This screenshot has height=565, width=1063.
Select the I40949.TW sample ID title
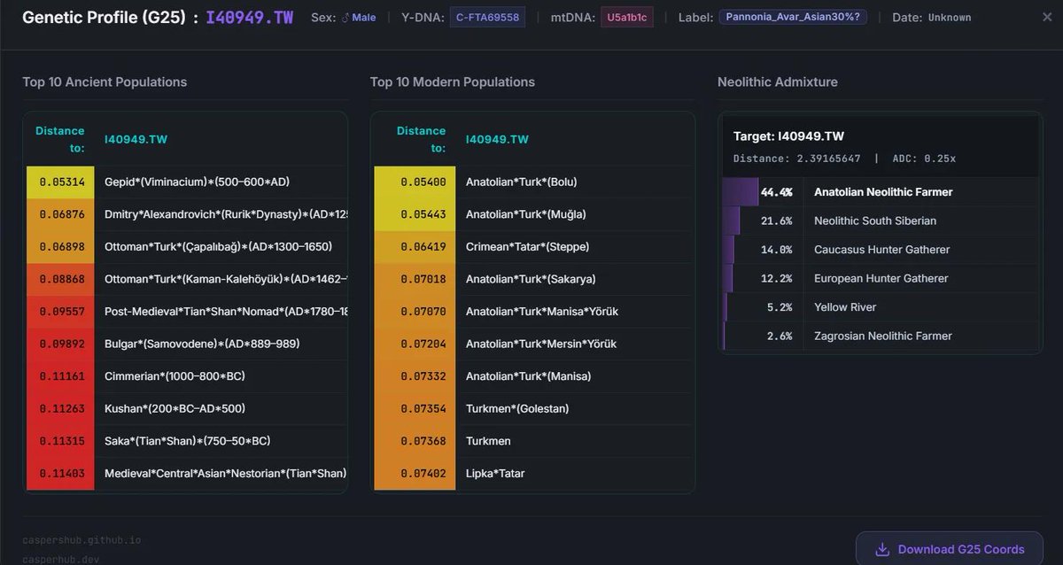(250, 18)
